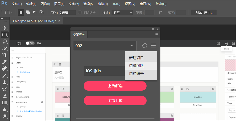This screenshot has width=236, height=121.
Task: Select the Blur tool
Action: [x=4, y=109]
